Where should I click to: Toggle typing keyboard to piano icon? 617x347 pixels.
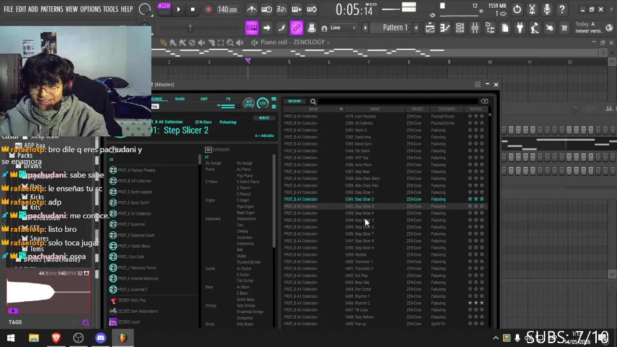[x=252, y=28]
